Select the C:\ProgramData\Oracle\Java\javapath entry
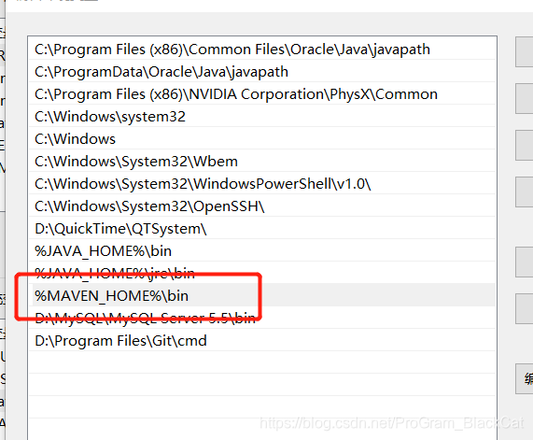Image resolution: width=533 pixels, height=440 pixels. (262, 71)
